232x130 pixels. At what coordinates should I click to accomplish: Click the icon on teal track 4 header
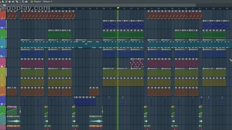(2, 47)
